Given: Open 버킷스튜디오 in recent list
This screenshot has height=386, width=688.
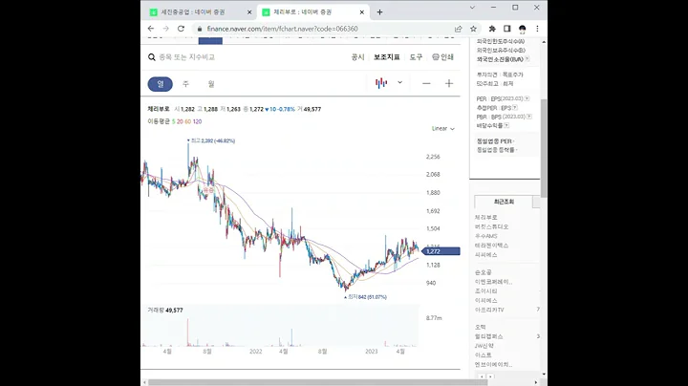Looking at the screenshot, I should pyautogui.click(x=491, y=226).
